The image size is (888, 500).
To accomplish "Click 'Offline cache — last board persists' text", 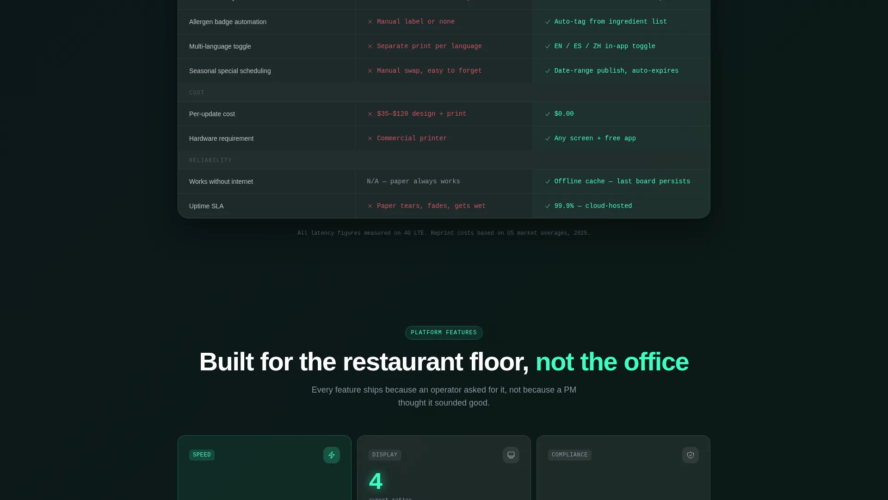I will (x=622, y=181).
